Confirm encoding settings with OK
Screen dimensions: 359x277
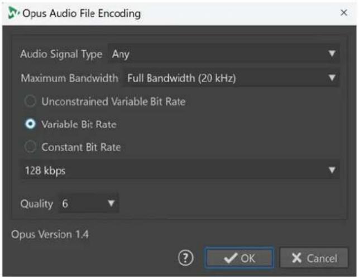(239, 258)
